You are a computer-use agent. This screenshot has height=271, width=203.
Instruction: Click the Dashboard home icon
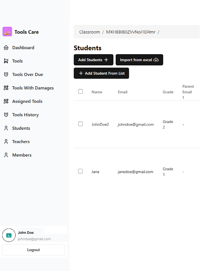(6, 48)
